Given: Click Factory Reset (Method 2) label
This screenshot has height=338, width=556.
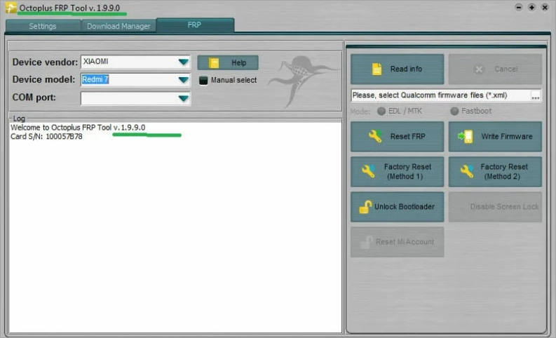Looking at the screenshot, I should tap(504, 172).
